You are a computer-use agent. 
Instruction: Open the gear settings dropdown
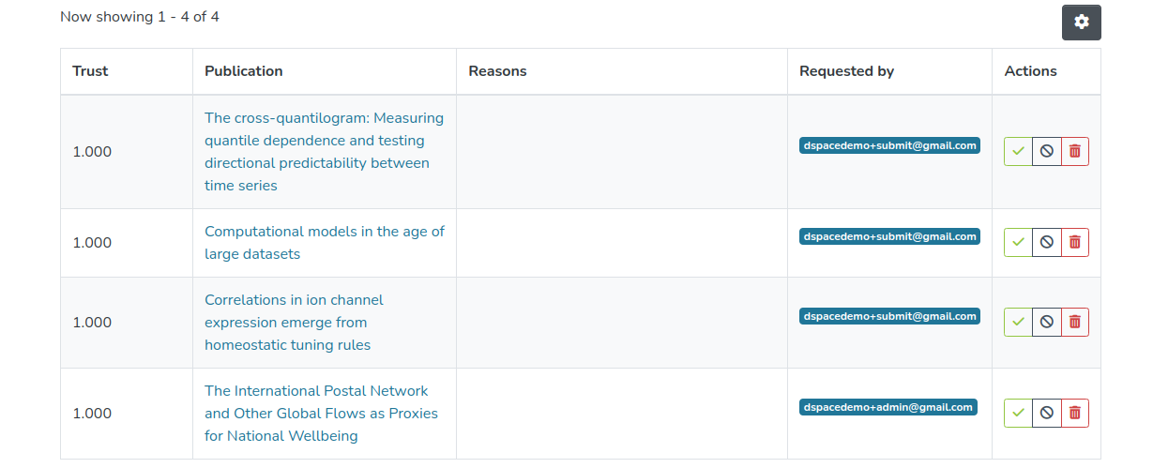coord(1081,23)
